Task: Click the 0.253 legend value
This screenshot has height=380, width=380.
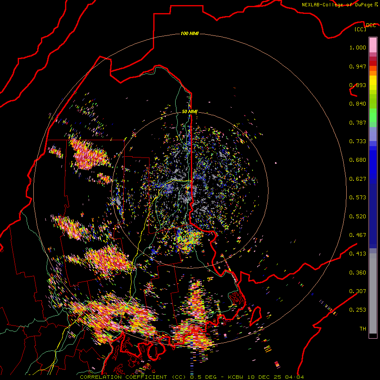Action: tap(358, 310)
